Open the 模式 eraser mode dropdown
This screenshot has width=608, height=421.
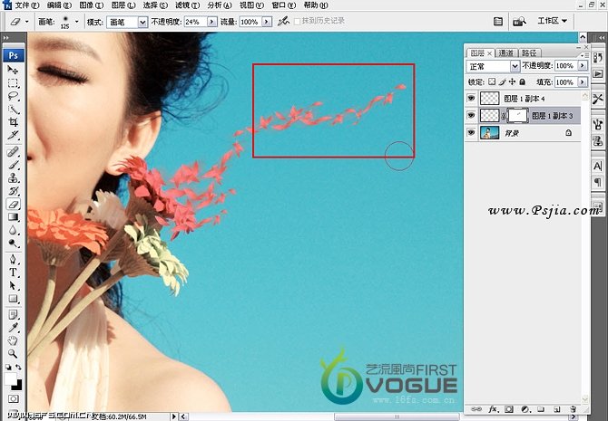click(x=126, y=21)
